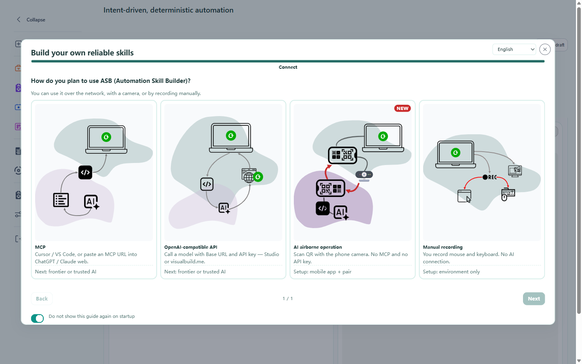The height and width of the screenshot is (364, 582).
Task: Click the vertical page scrollbar
Action: click(x=579, y=160)
